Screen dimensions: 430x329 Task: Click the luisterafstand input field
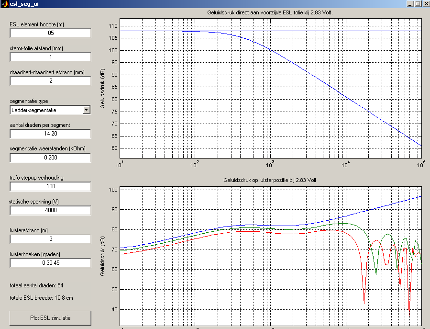[x=50, y=239]
